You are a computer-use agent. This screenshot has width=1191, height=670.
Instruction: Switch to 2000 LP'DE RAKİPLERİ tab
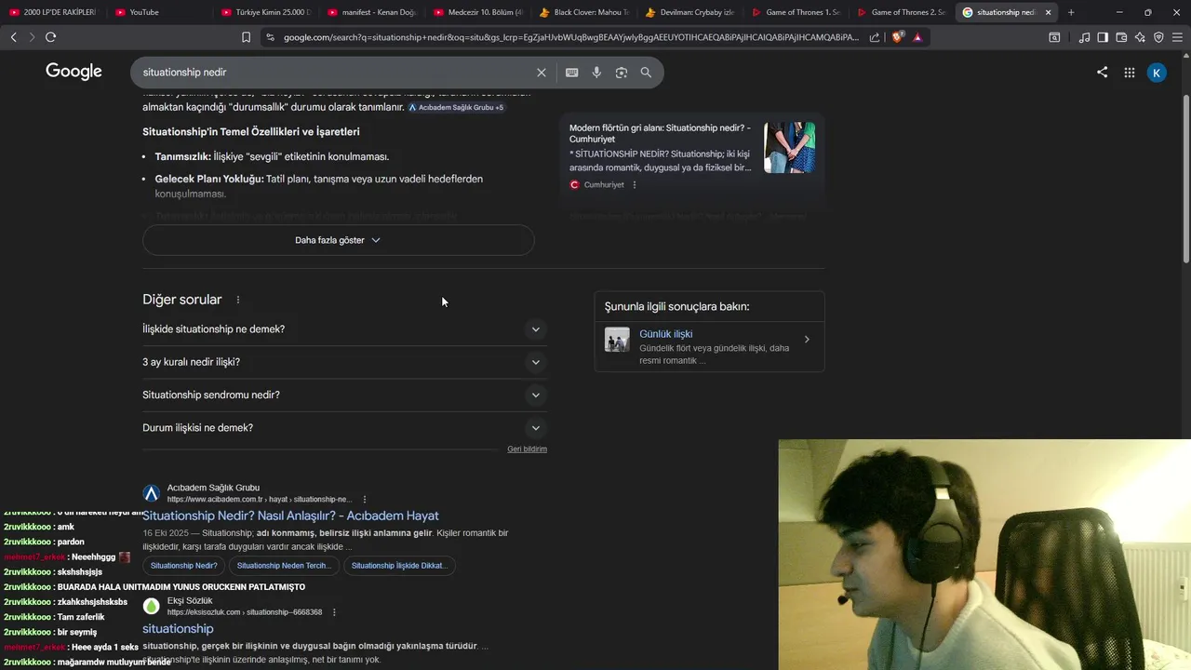point(54,12)
